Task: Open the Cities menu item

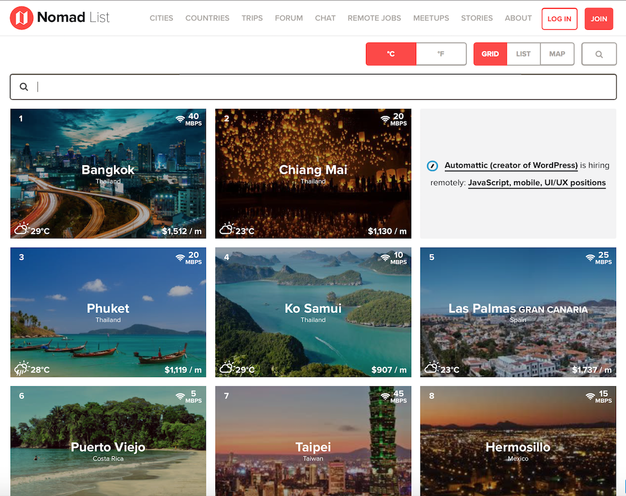Action: tap(161, 18)
